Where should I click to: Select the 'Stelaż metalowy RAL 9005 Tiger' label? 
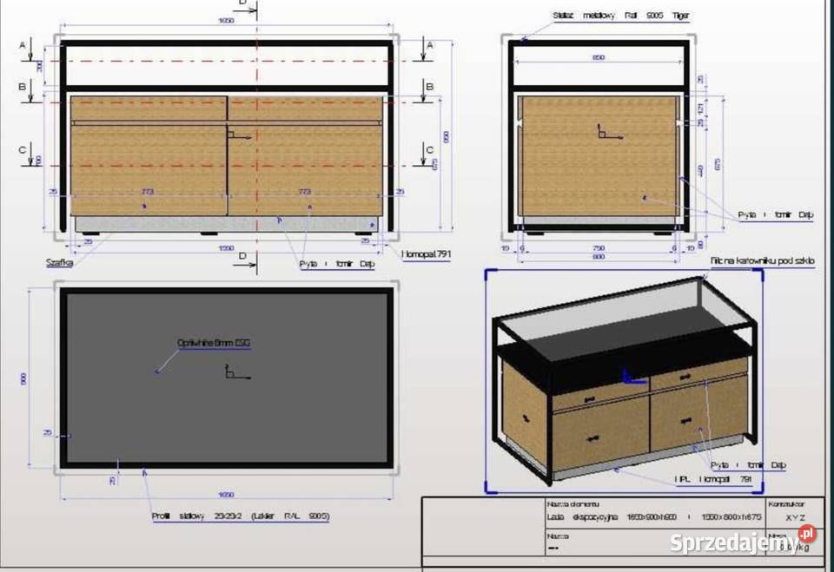click(621, 16)
